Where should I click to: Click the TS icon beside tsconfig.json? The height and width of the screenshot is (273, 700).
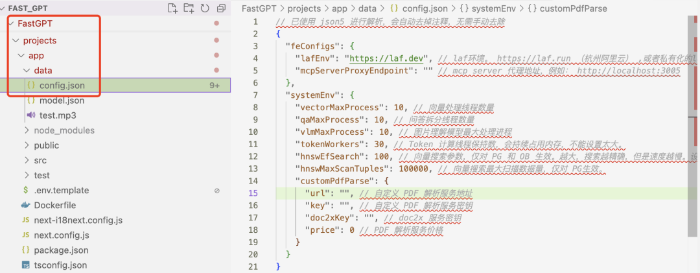pos(26,265)
